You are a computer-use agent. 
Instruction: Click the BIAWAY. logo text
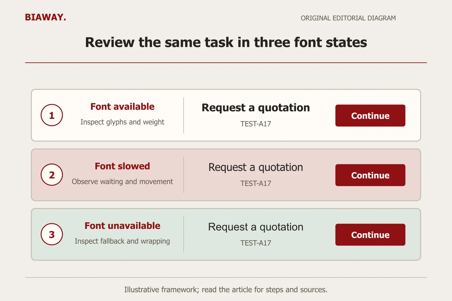click(x=46, y=17)
